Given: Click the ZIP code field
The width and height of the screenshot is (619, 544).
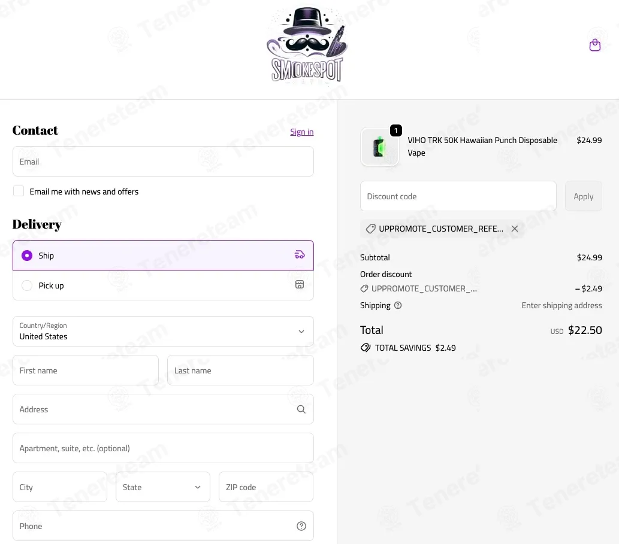Looking at the screenshot, I should tap(266, 487).
